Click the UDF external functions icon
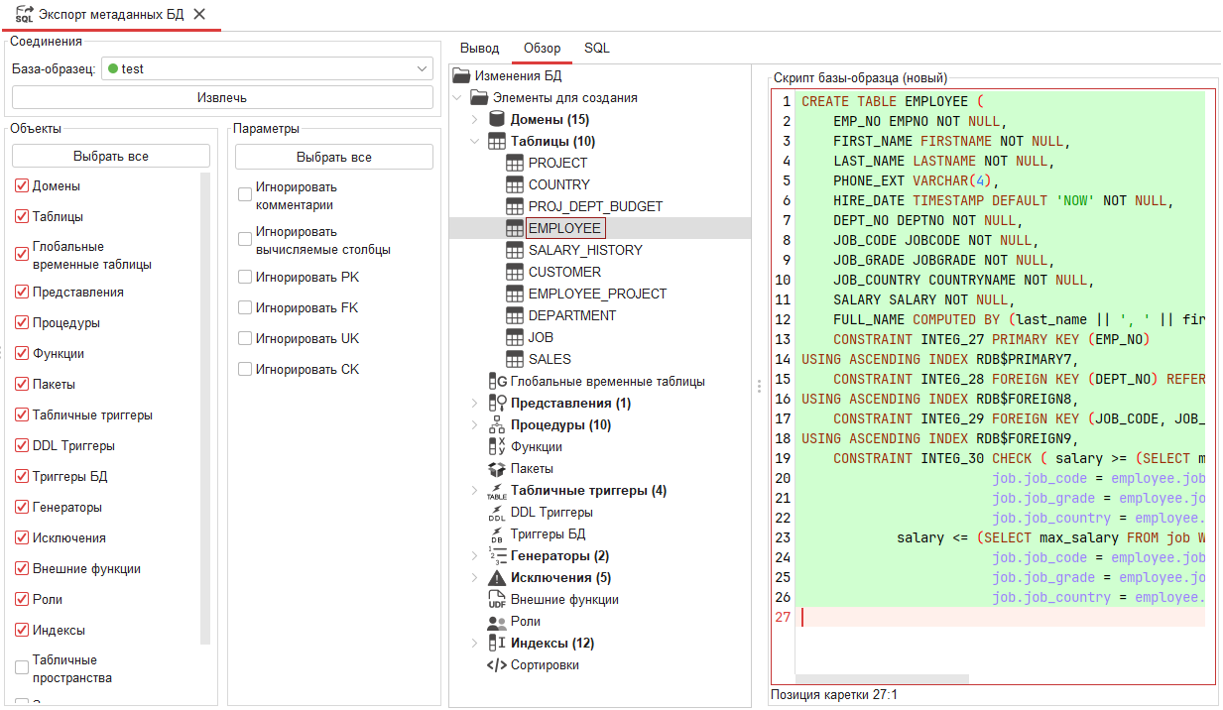The width and height of the screenshot is (1223, 710). pyautogui.click(x=497, y=600)
